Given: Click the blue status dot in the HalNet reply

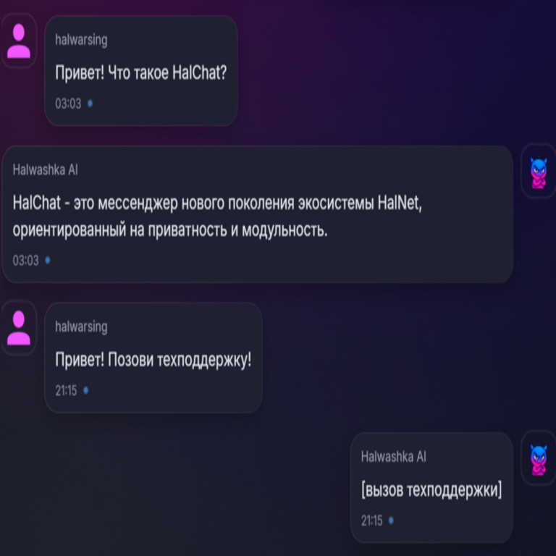Looking at the screenshot, I should (x=48, y=261).
